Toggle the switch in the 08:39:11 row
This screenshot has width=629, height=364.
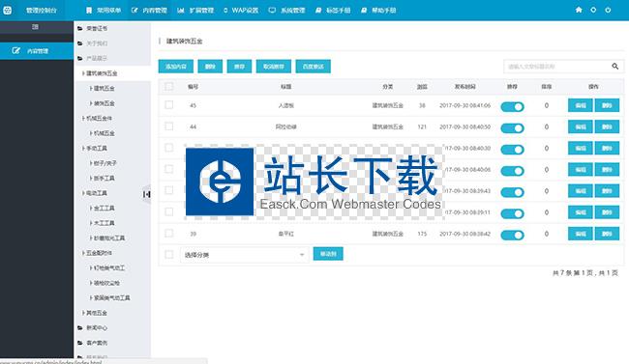coord(512,213)
